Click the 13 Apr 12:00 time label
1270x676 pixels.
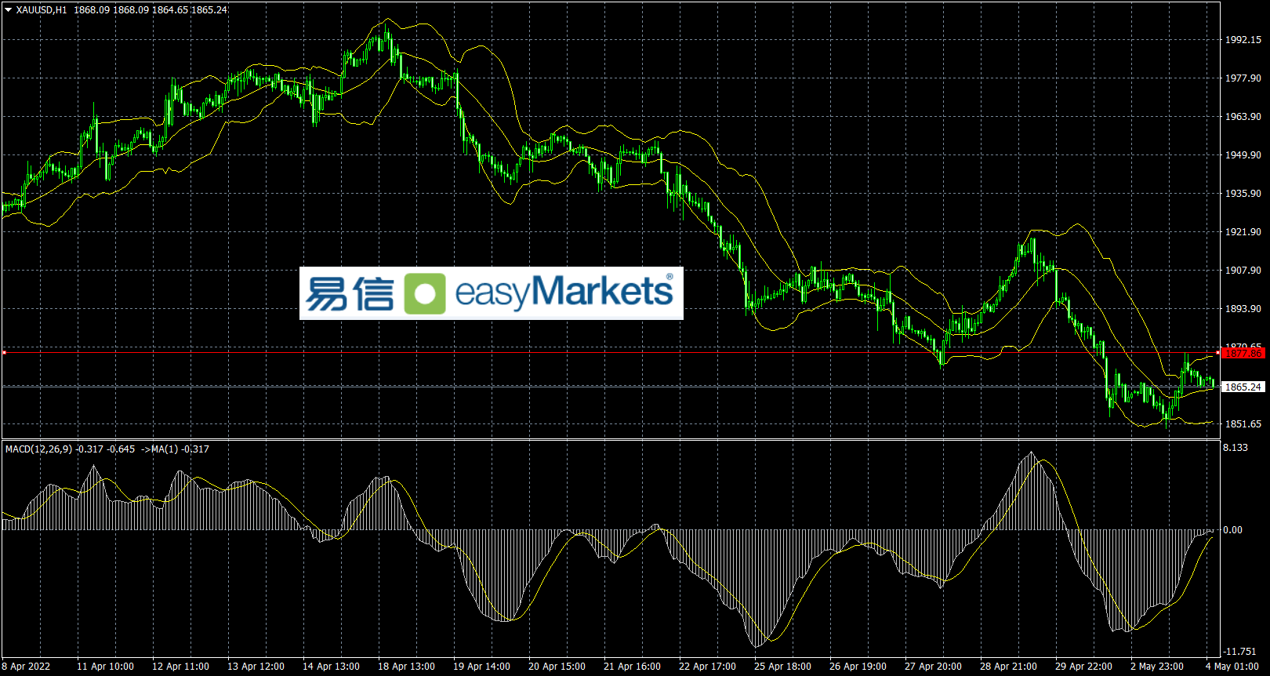click(256, 667)
